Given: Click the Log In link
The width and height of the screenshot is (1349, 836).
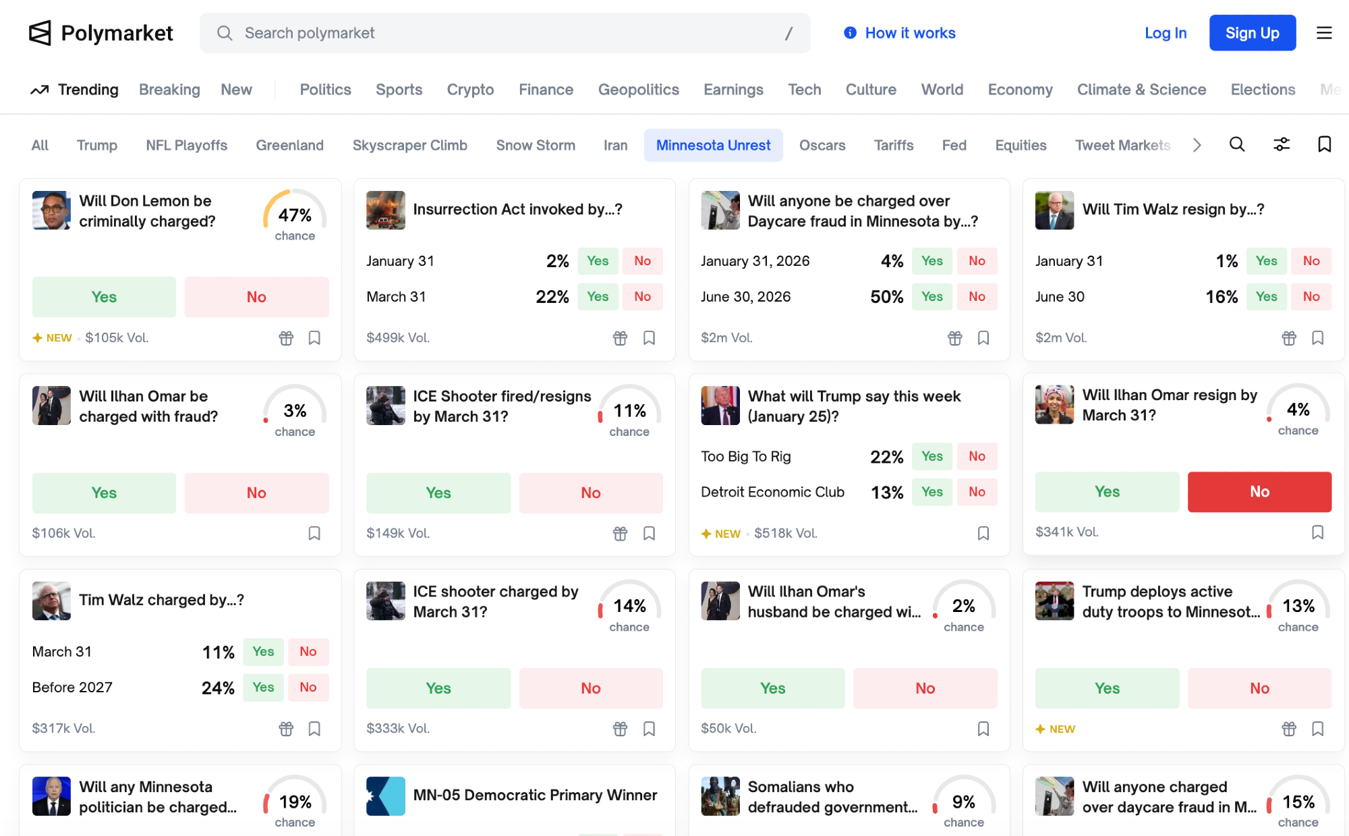Looking at the screenshot, I should [x=1165, y=32].
